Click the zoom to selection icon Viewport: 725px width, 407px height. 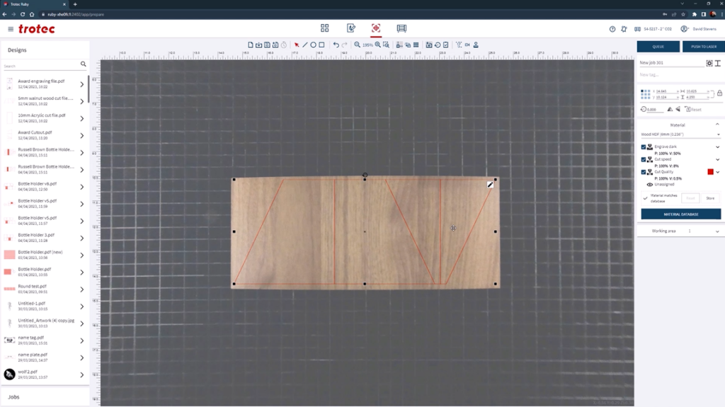click(386, 45)
